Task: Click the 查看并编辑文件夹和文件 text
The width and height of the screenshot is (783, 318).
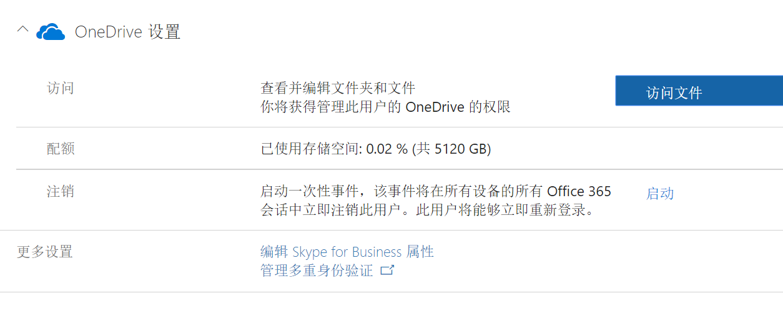Action: pos(338,88)
